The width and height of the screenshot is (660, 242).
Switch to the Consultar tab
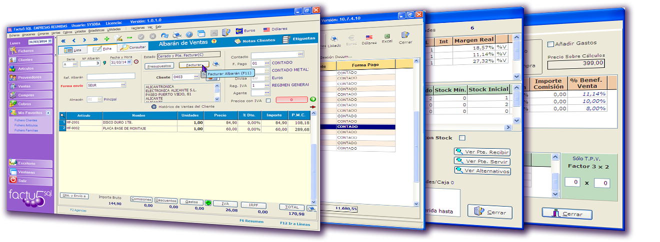click(133, 47)
